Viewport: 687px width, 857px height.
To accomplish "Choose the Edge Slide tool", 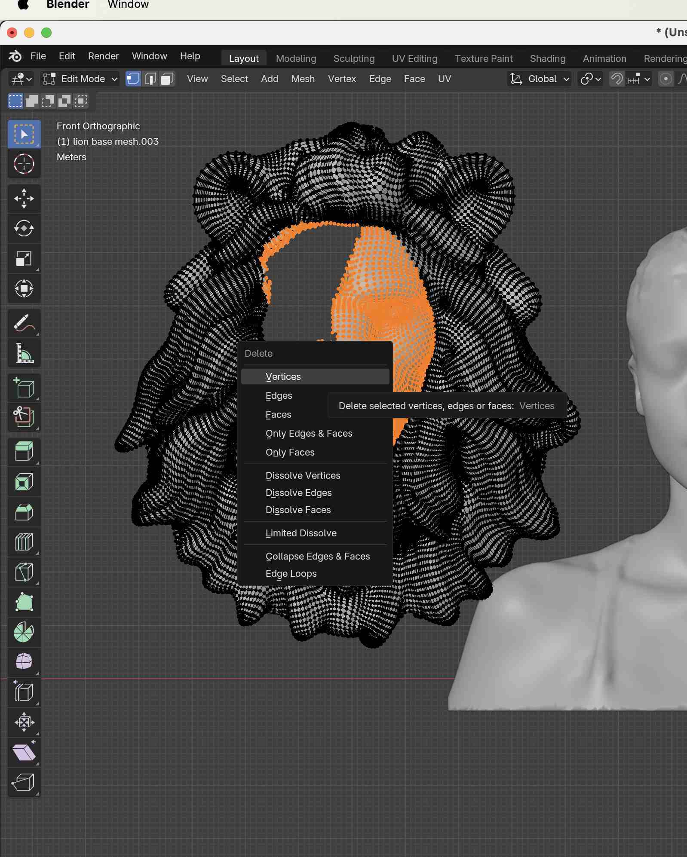I will coord(24,692).
